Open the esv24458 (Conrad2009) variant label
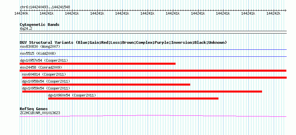Viewport: 296px width, 135px height. (x=41, y=67)
